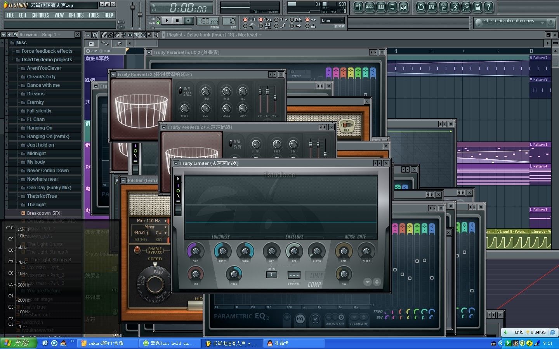Open the TOOLS menu
The image size is (559, 349).
pos(94,15)
